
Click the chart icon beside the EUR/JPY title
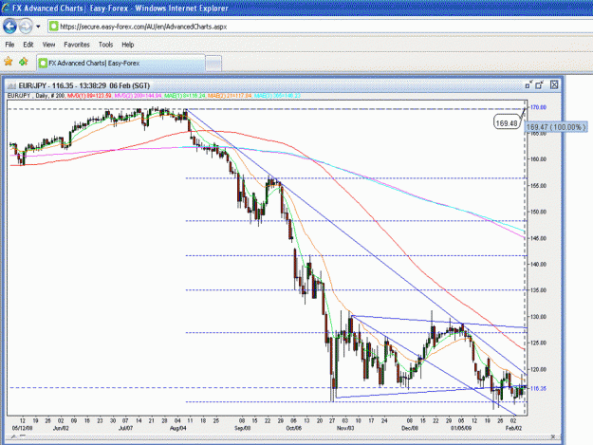click(x=11, y=85)
